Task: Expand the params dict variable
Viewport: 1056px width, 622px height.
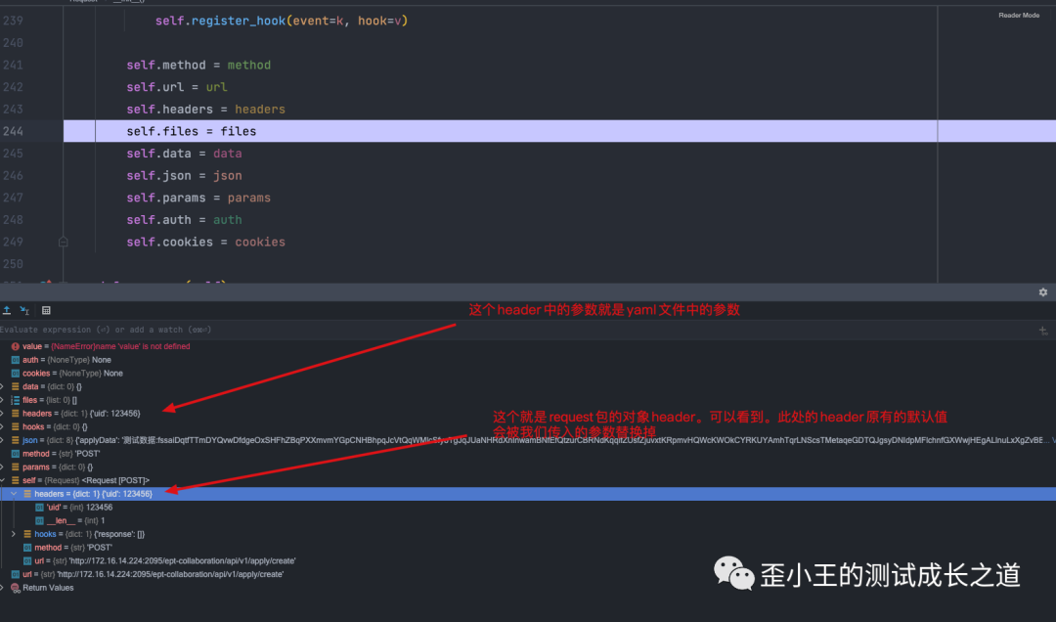Action: (3, 467)
